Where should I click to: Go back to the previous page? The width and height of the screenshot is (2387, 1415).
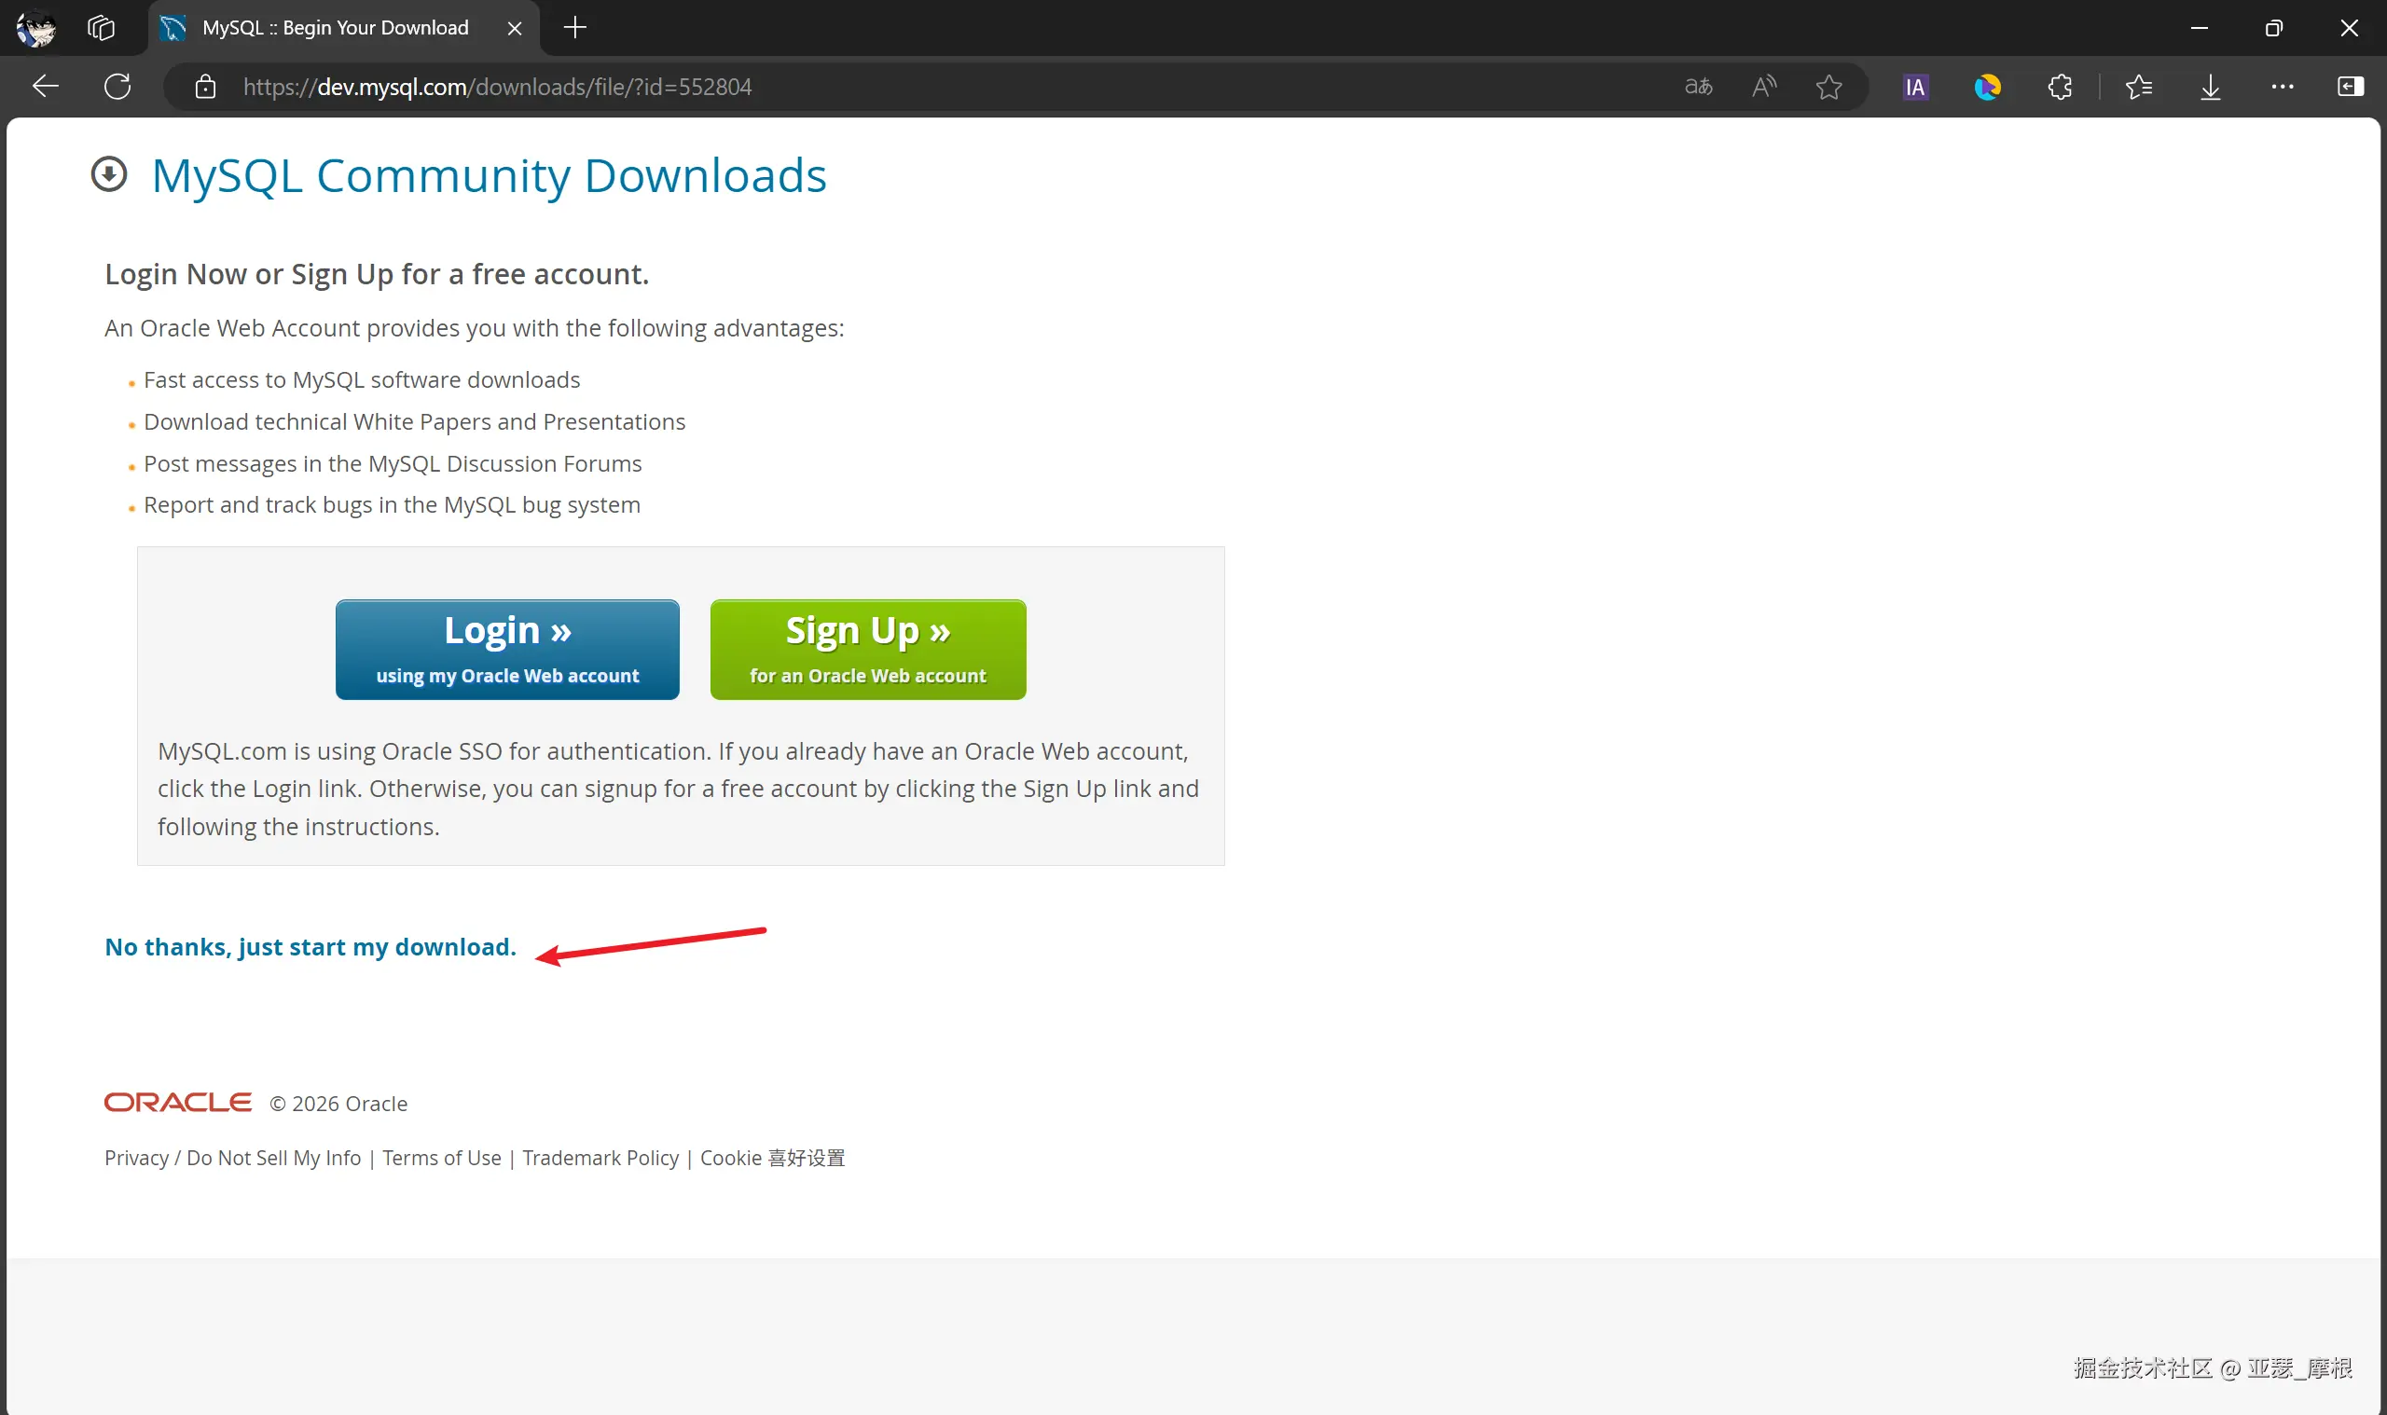click(45, 87)
